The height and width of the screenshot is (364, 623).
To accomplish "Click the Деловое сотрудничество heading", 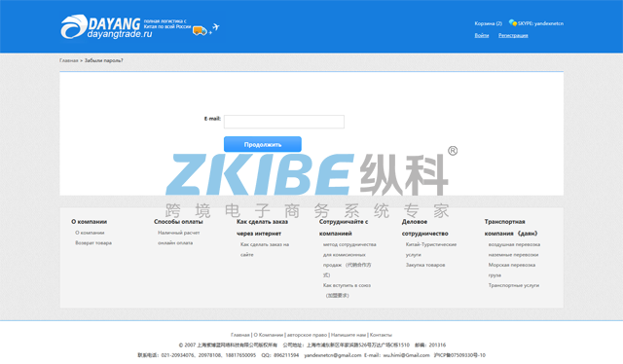I will 424,228.
